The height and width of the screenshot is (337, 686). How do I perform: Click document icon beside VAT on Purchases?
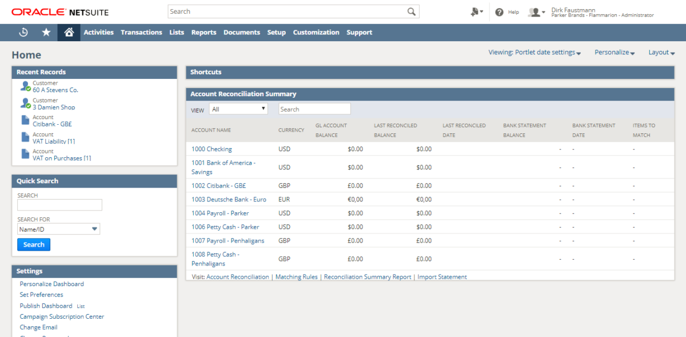tap(25, 154)
